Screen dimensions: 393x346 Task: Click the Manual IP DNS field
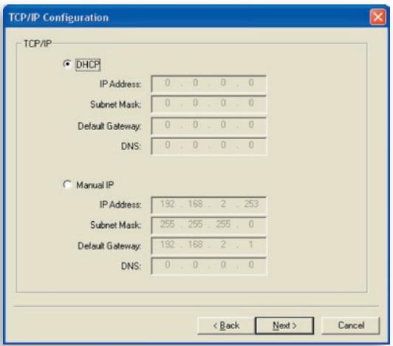click(209, 265)
